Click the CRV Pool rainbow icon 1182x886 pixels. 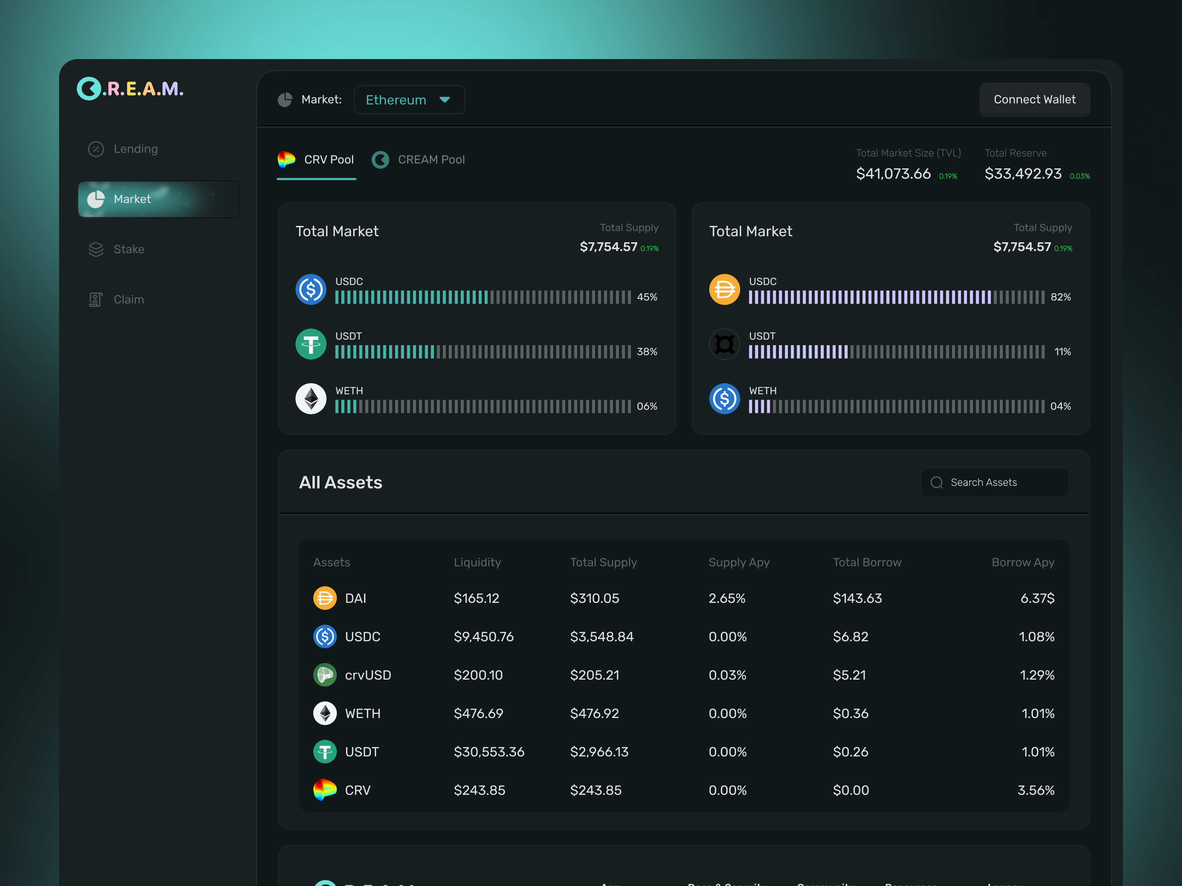pyautogui.click(x=286, y=159)
